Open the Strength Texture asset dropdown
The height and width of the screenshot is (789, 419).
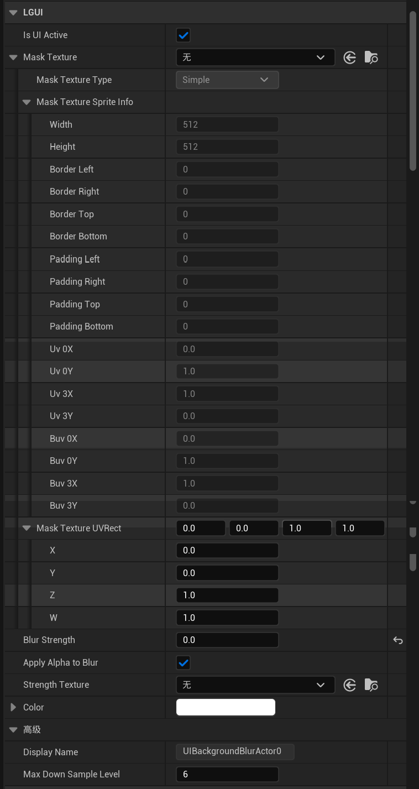255,685
